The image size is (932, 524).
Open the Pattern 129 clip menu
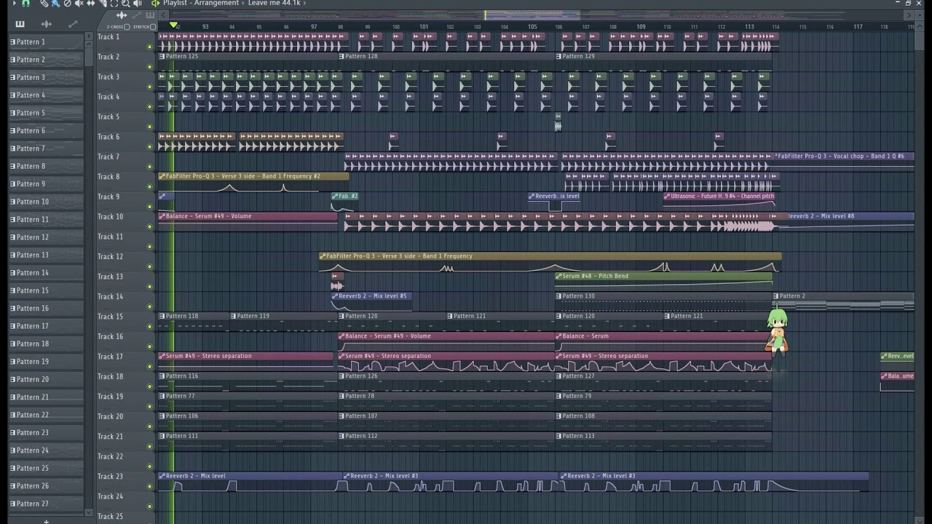[559, 57]
